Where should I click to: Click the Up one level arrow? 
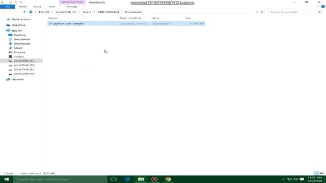click(x=24, y=12)
